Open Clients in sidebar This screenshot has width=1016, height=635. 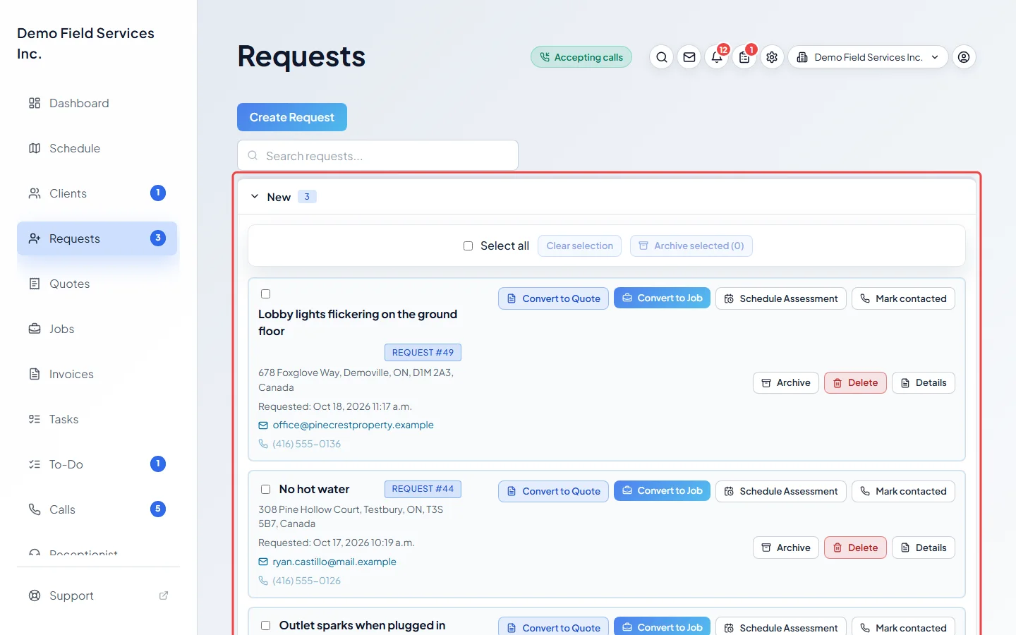[x=97, y=193]
